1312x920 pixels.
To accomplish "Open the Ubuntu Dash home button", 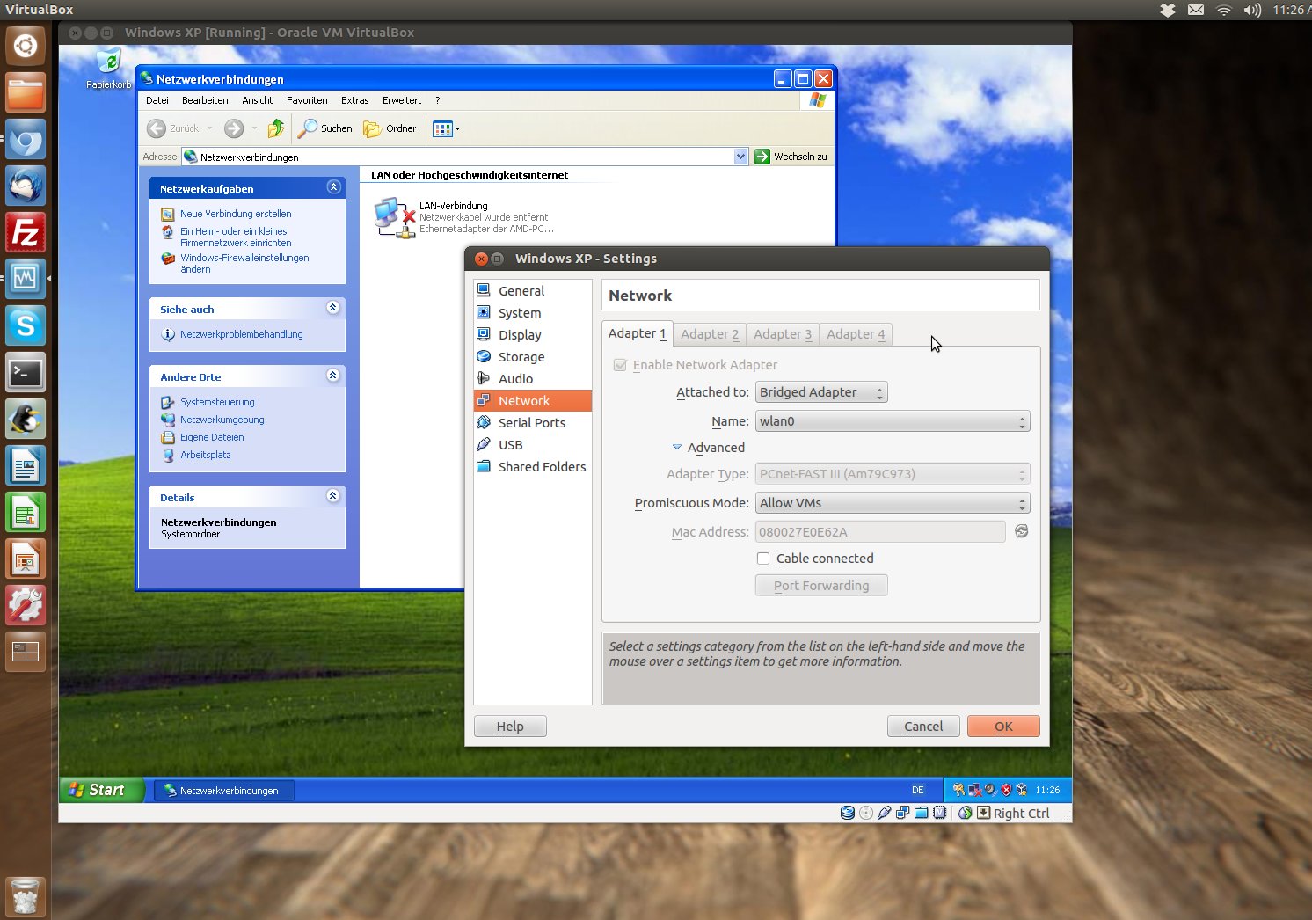I will point(26,46).
